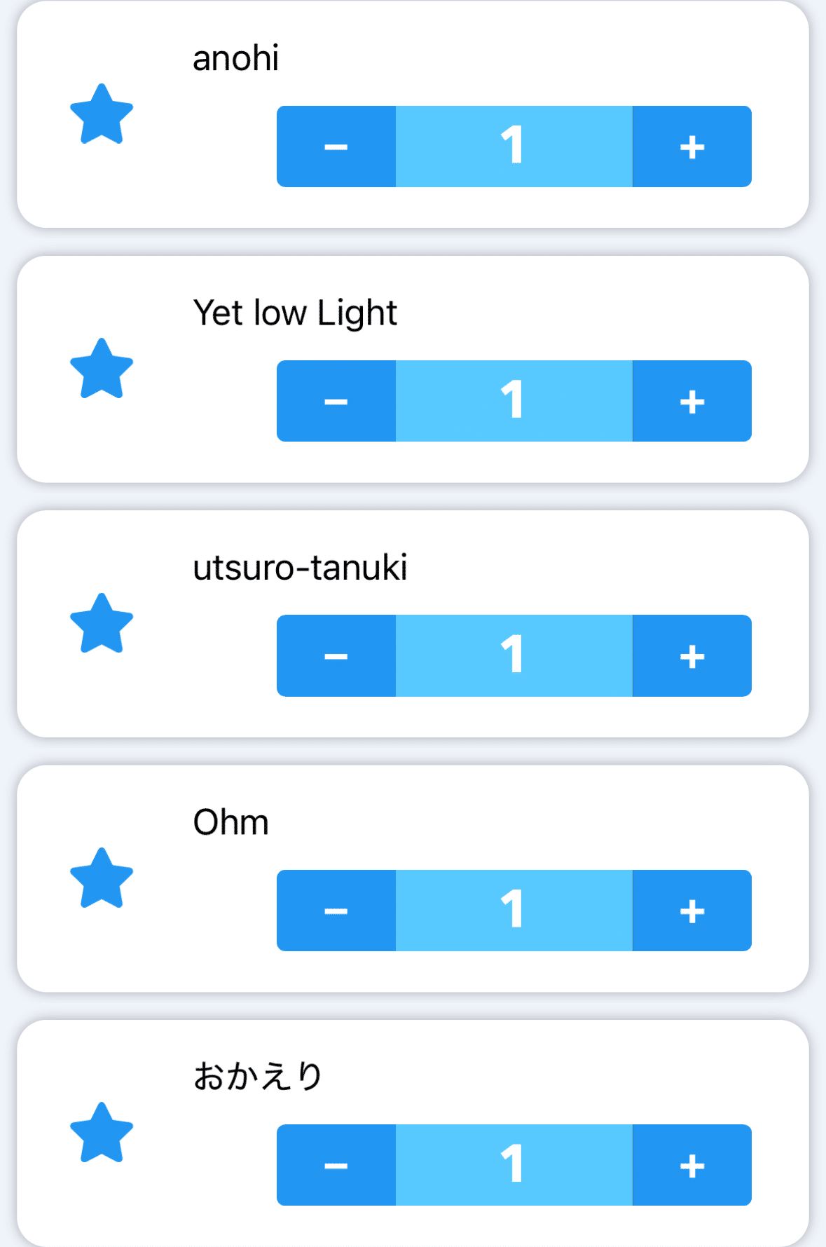Toggle the favorite star for utsuro-tanuki

(x=102, y=624)
